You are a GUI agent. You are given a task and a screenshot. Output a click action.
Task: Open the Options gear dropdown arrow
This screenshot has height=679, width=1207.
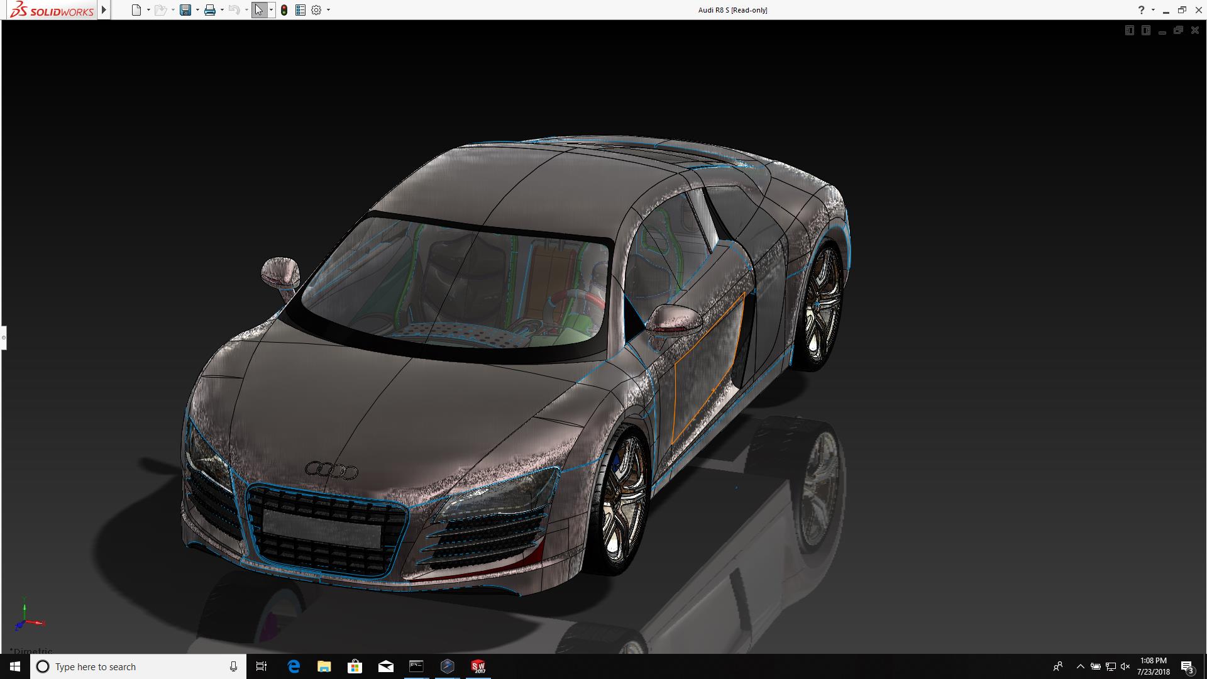click(x=328, y=10)
